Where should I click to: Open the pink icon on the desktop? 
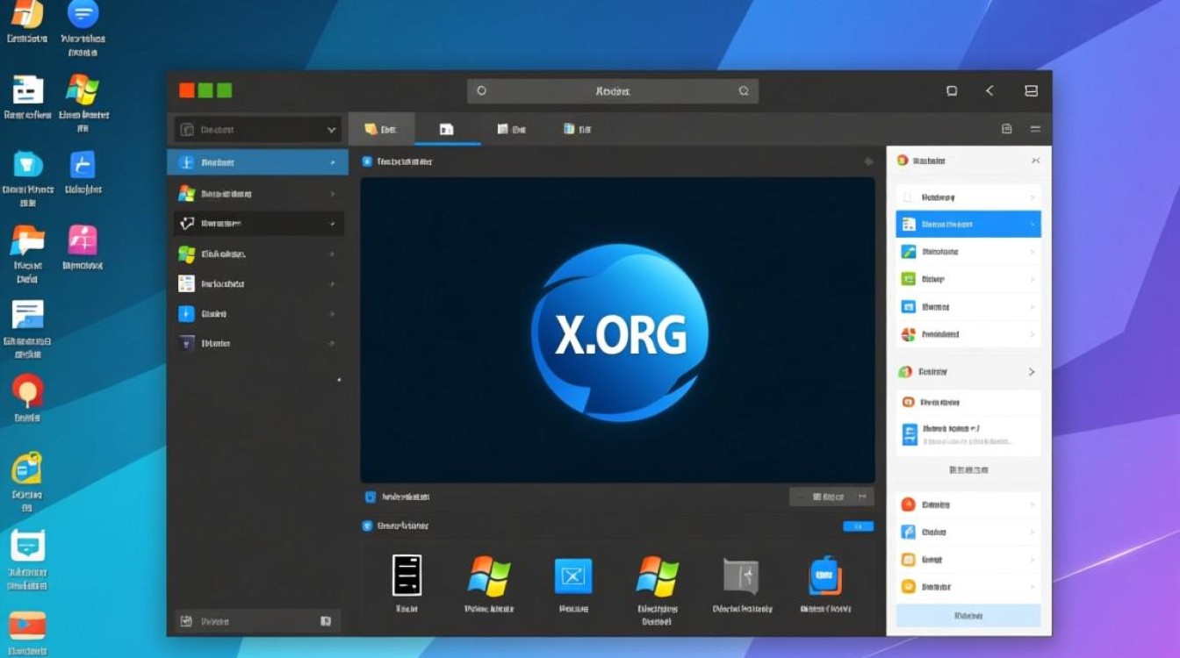click(83, 240)
